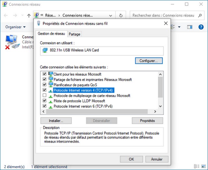Click the wireless dialog title bar icon

point(39,23)
